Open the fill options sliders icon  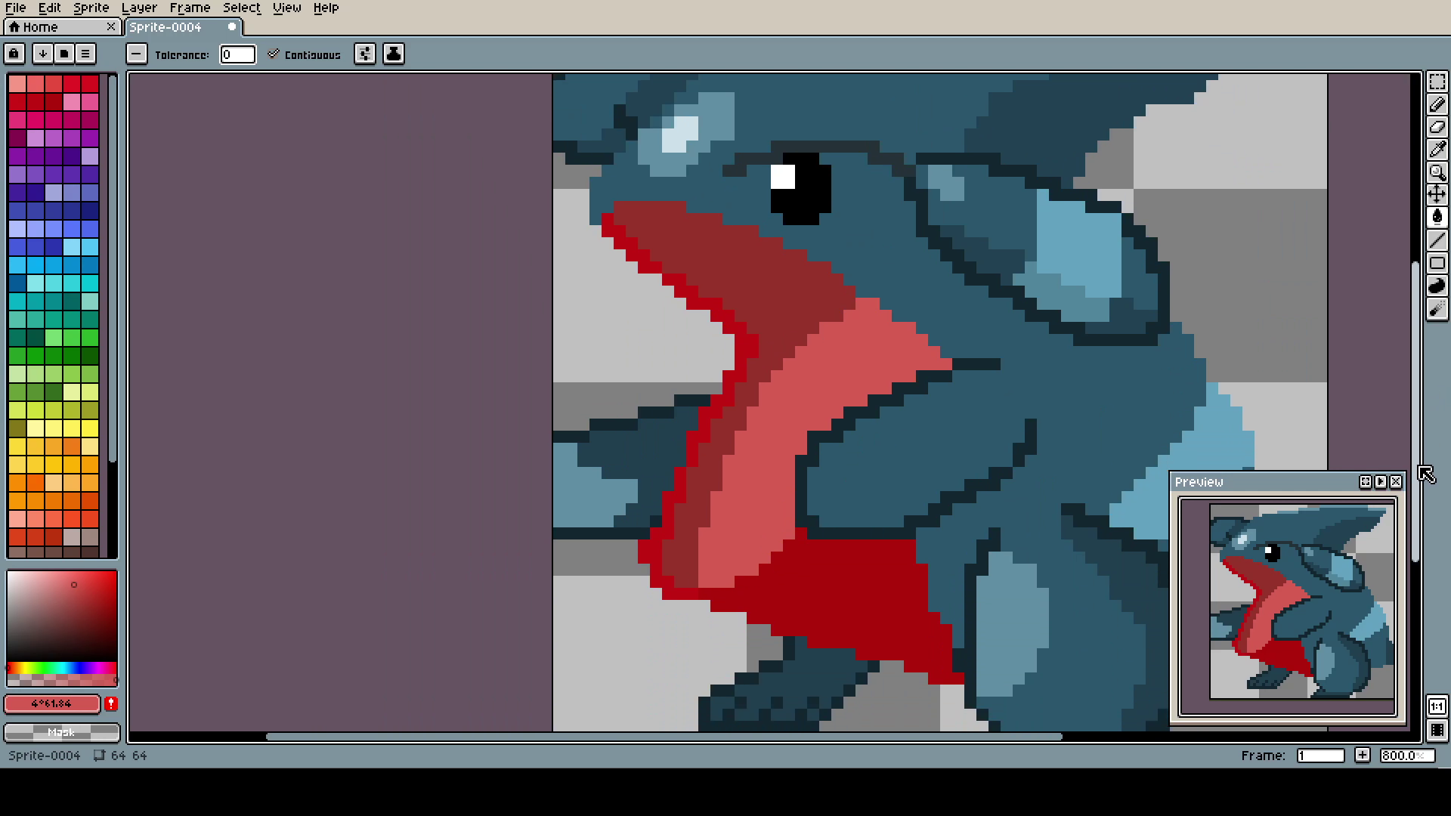[x=365, y=54]
